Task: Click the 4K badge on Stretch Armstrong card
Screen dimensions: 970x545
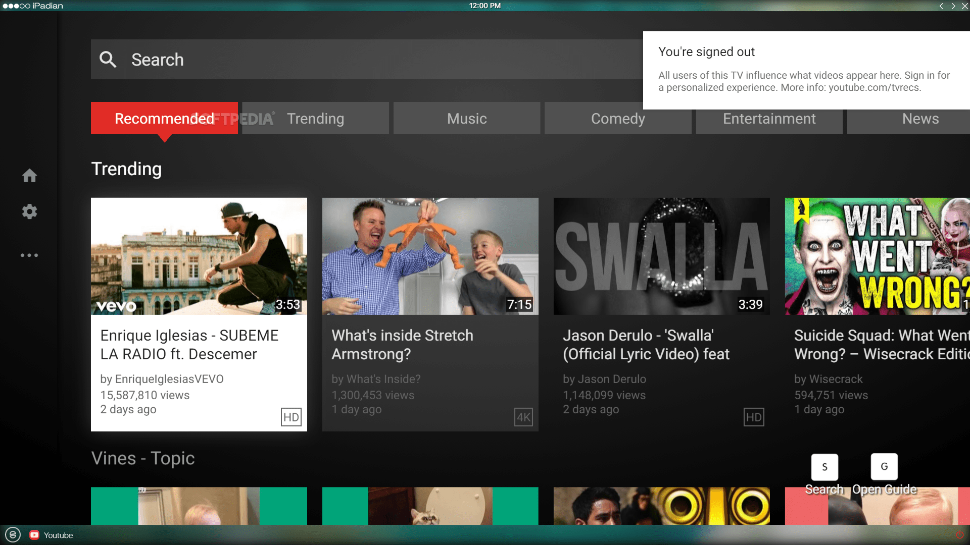Action: coord(523,417)
